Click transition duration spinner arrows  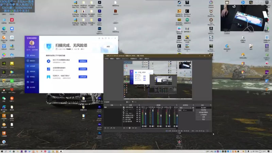pos(193,110)
